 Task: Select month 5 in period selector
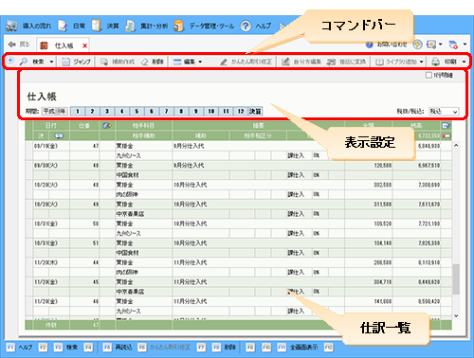click(x=137, y=111)
